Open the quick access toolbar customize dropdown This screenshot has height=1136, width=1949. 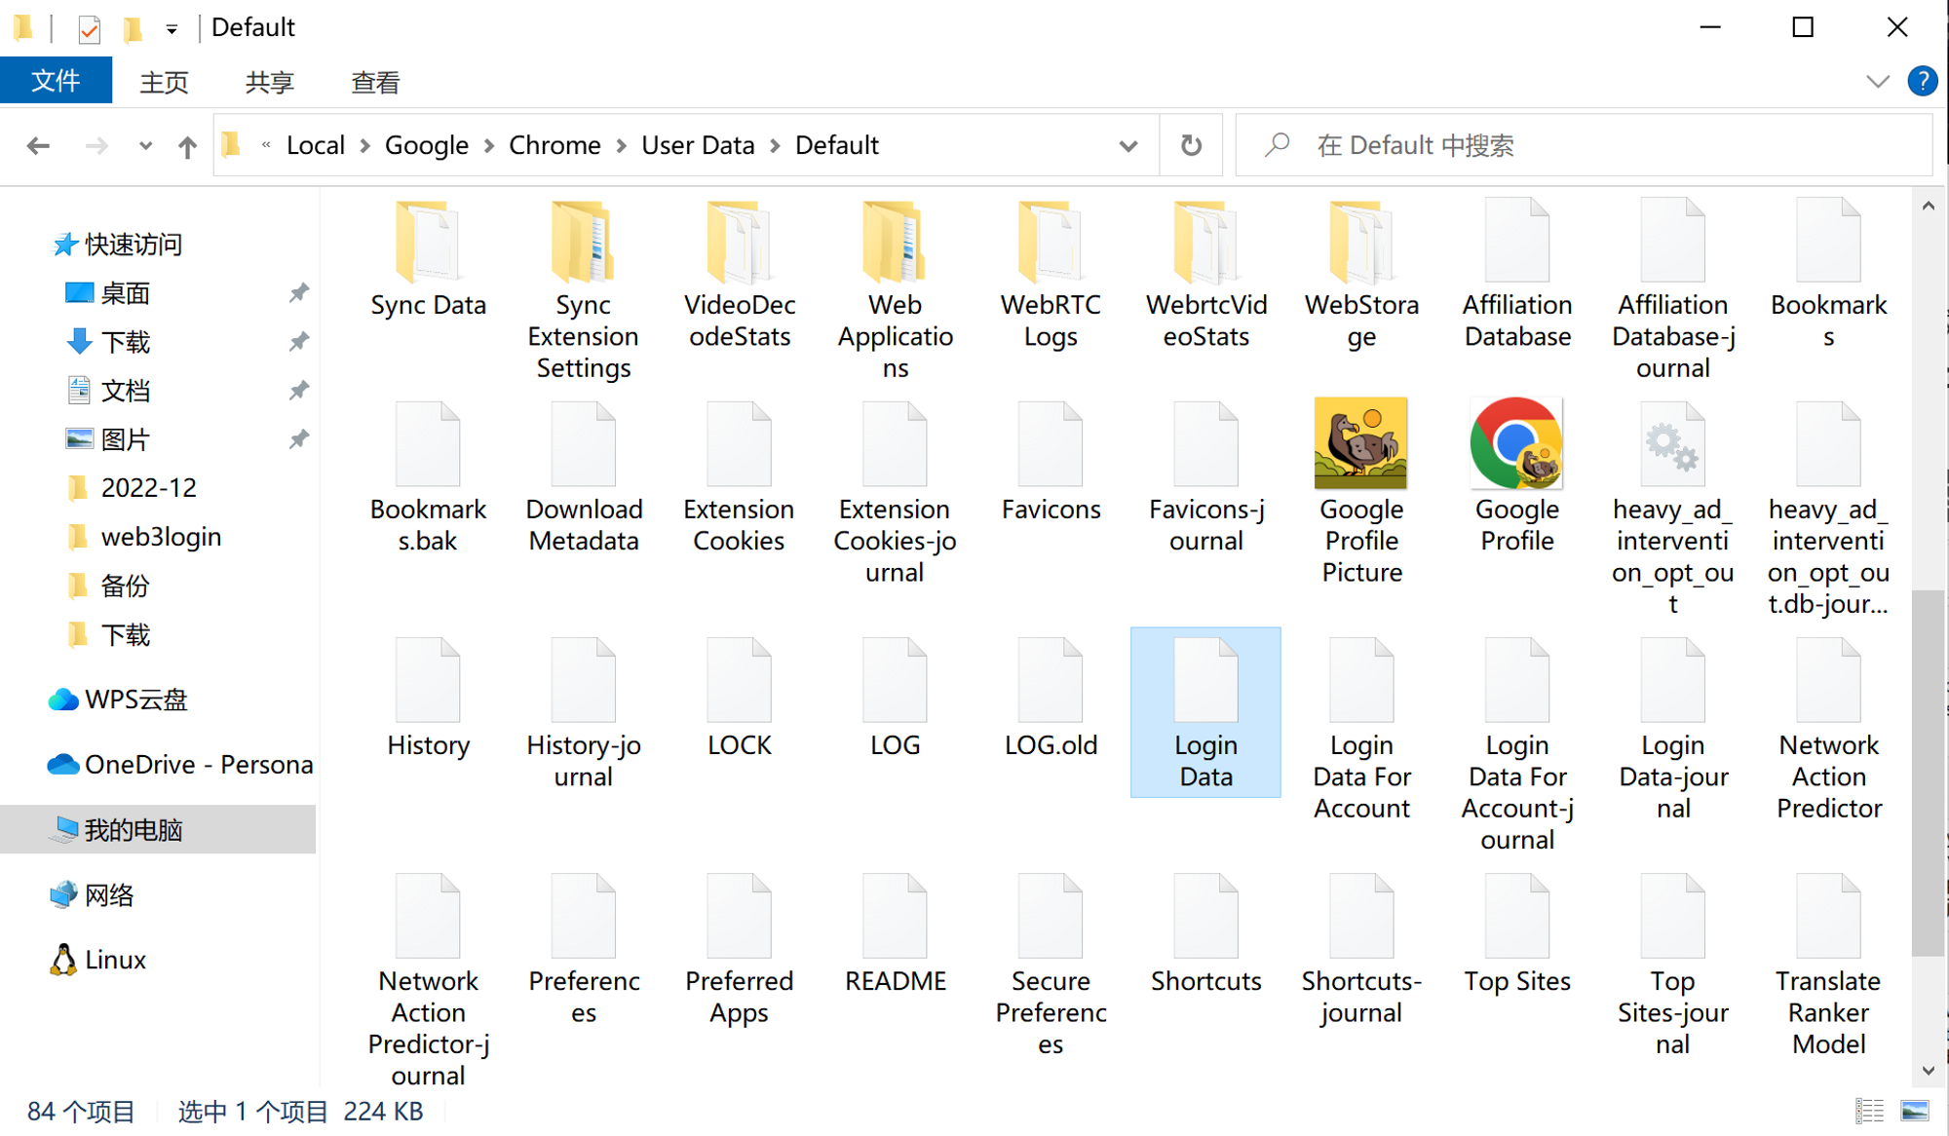pos(172,29)
